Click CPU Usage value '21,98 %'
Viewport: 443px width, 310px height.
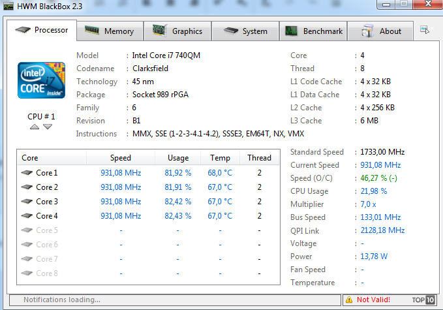[x=373, y=191]
